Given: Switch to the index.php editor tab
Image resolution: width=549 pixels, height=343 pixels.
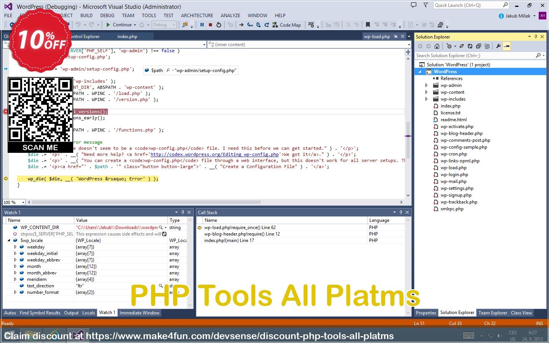Looking at the screenshot, I should click(127, 37).
